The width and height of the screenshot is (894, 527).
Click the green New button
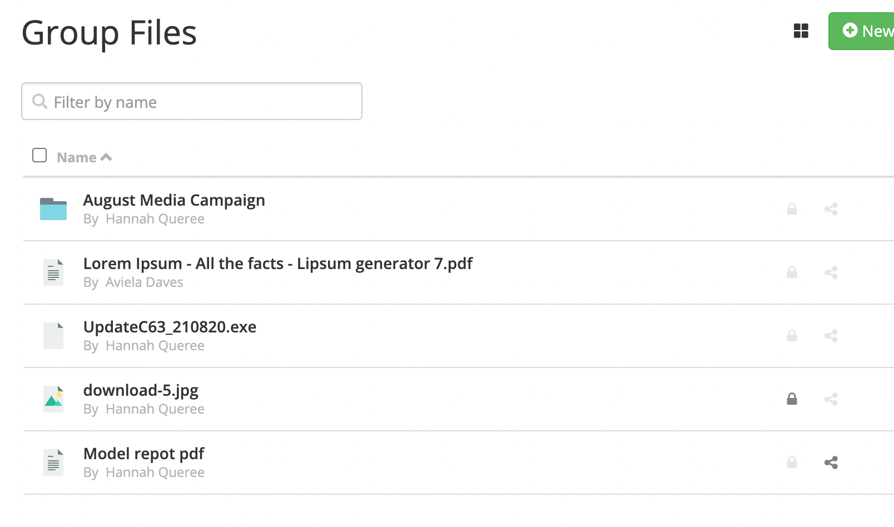(x=861, y=31)
